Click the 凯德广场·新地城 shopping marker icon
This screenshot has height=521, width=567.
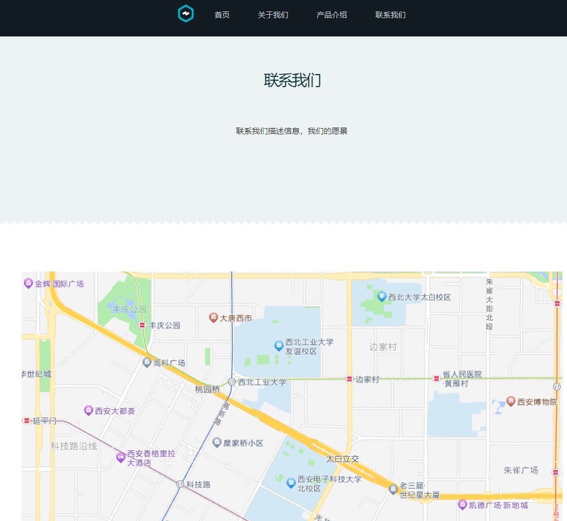462,504
